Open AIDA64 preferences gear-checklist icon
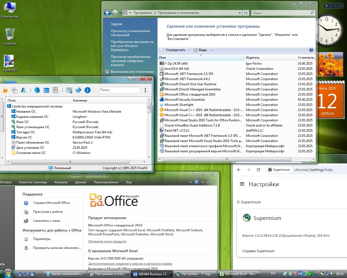347x278 pixels. (x=15, y=90)
